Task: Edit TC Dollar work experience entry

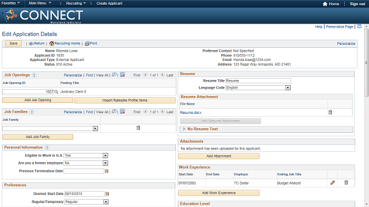Action: 332,182
